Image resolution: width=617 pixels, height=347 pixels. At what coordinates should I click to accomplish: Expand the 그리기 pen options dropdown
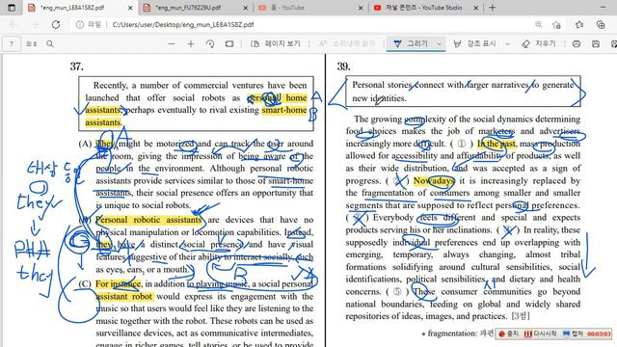[x=439, y=43]
